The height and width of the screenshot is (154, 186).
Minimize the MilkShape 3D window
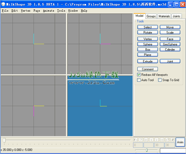(171, 4)
